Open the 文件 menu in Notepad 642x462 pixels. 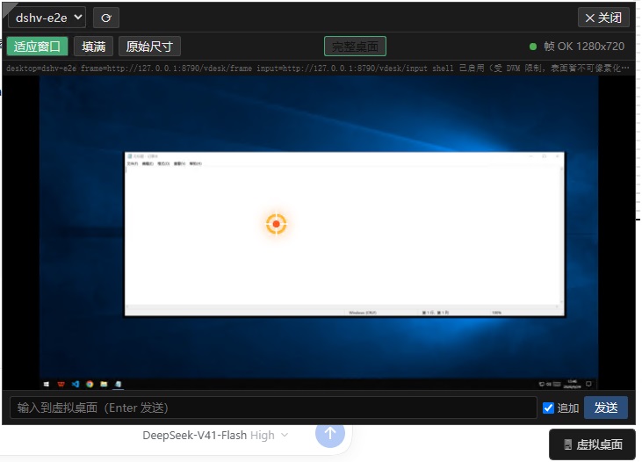[132, 163]
